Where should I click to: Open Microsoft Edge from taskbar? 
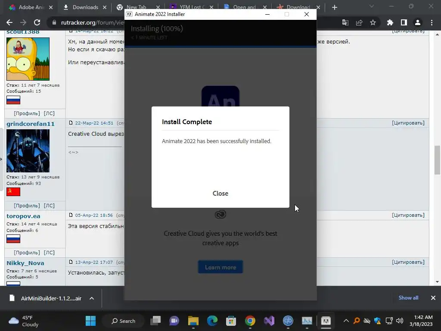[x=212, y=321]
